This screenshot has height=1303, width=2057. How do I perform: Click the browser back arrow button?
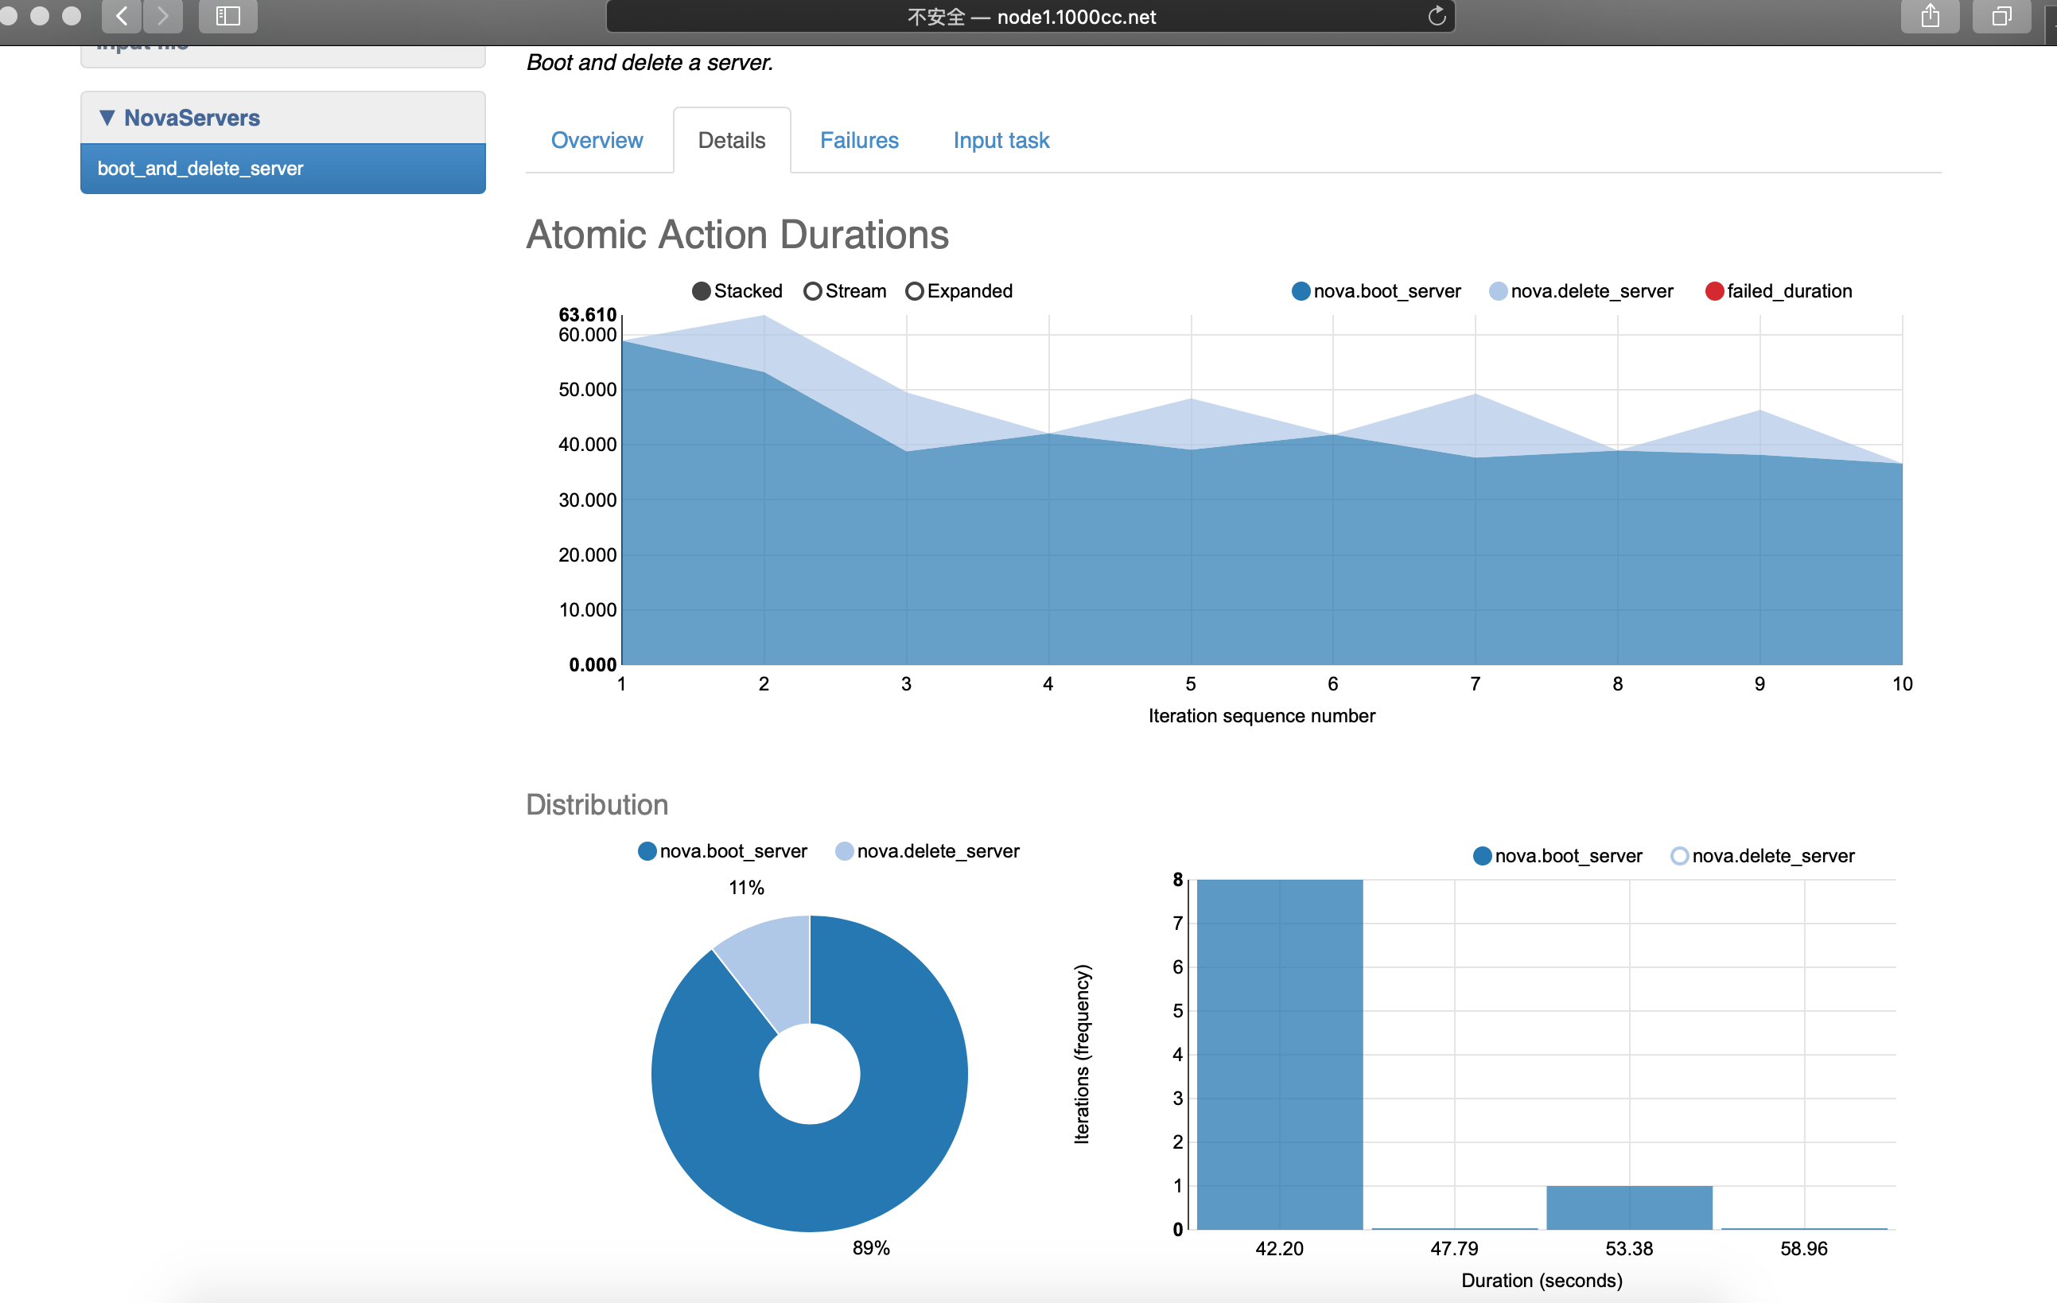pyautogui.click(x=121, y=15)
